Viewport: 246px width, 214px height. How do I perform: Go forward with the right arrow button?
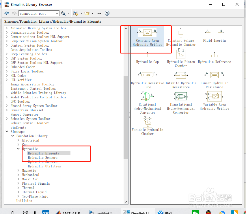pyautogui.click(x=14, y=13)
